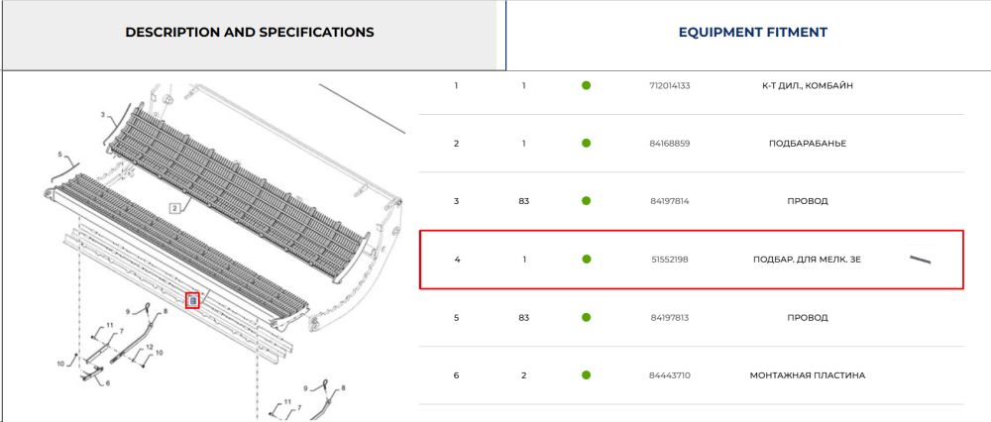Click the green availability dot for part 712014133
The image size is (991, 422).
click(586, 85)
